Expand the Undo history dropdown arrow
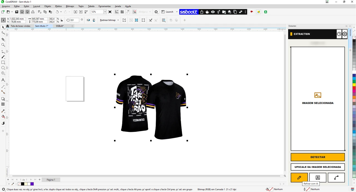The width and height of the screenshot is (356, 192). click(x=61, y=12)
